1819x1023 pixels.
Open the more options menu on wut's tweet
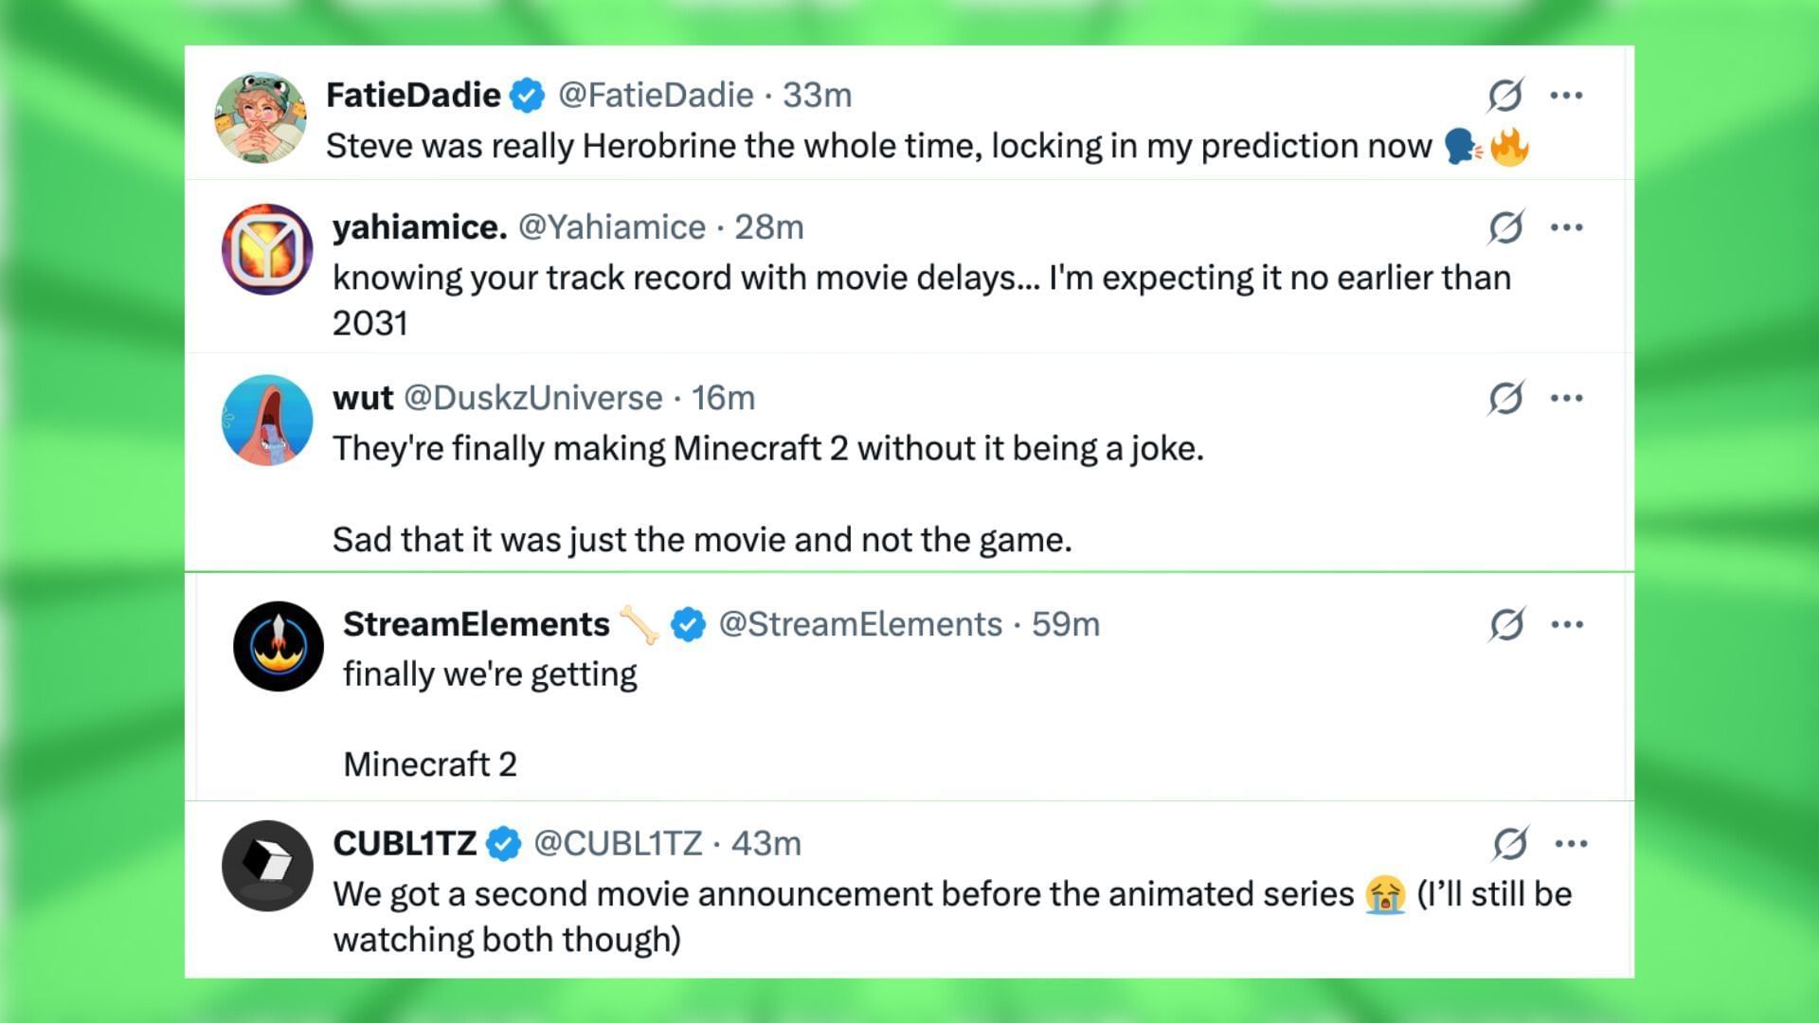(x=1566, y=398)
